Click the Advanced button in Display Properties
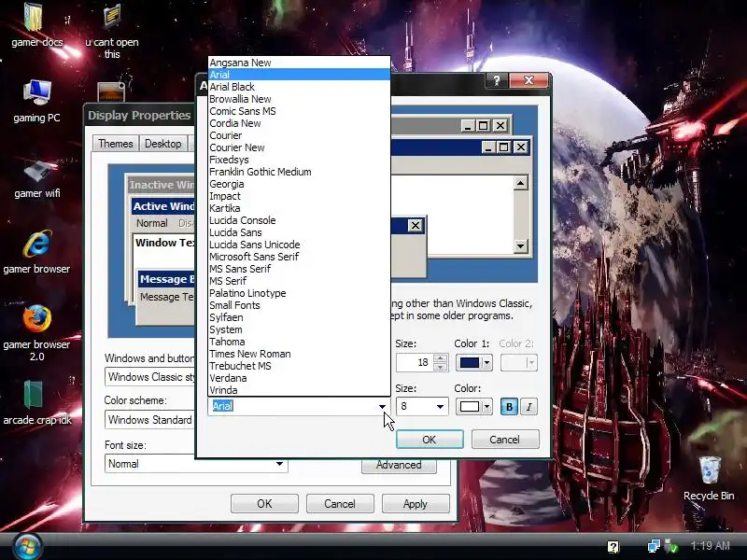Image resolution: width=747 pixels, height=560 pixels. 399,466
